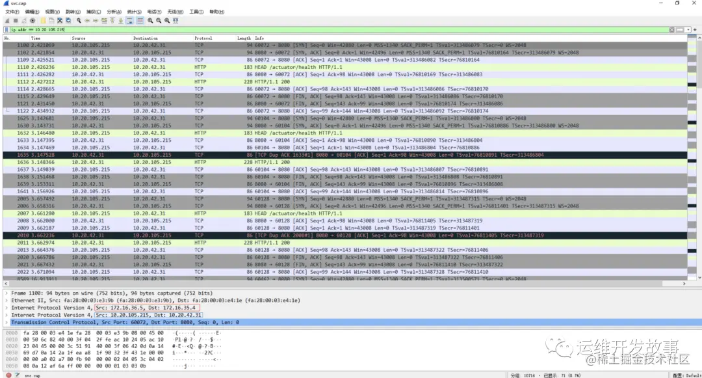This screenshot has height=378, width=702.
Task: Open the 编辑(E) menu
Action: click(x=32, y=12)
